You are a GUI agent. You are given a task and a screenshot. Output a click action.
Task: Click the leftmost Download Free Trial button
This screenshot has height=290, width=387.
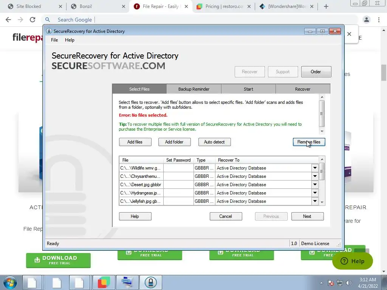58,260
